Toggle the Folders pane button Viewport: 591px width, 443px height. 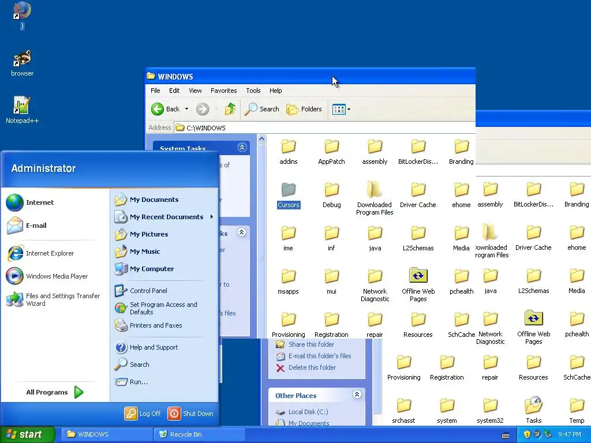(304, 109)
